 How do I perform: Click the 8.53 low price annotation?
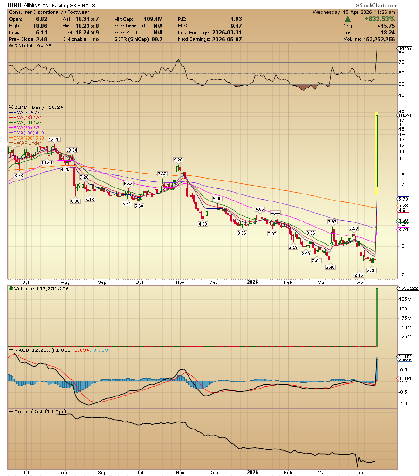(19, 175)
